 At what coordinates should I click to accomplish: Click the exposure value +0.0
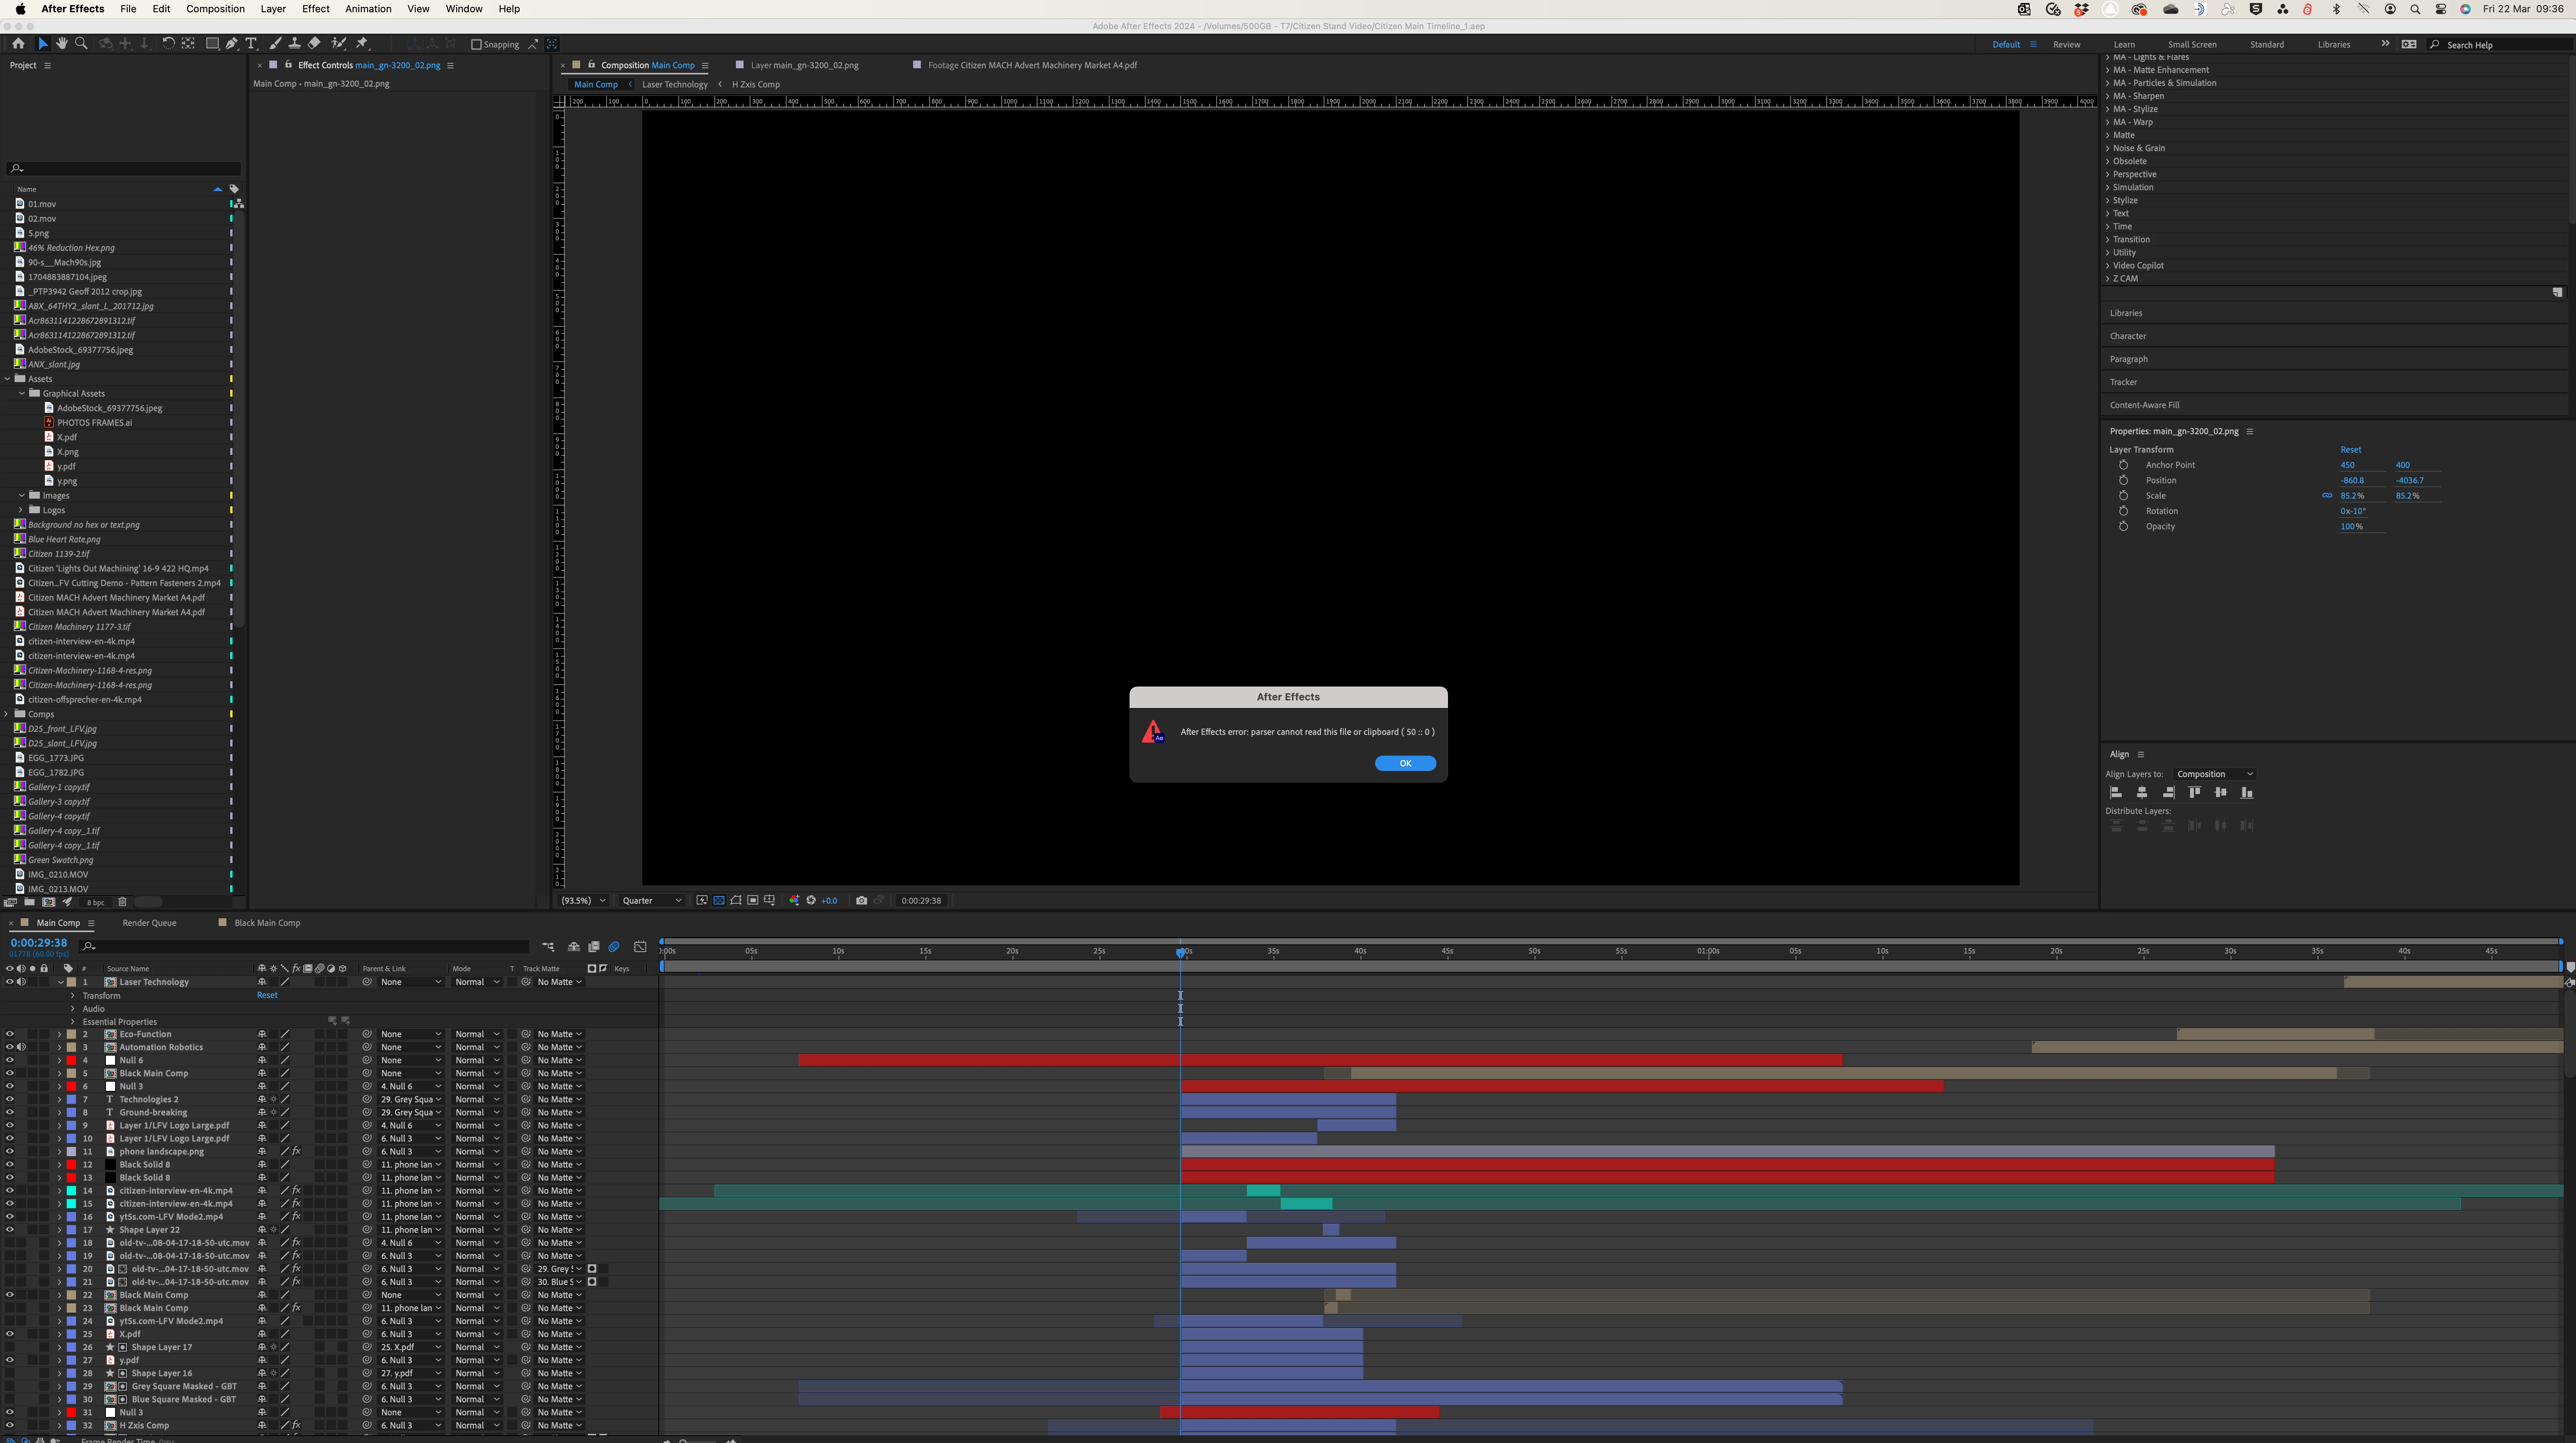point(829,901)
